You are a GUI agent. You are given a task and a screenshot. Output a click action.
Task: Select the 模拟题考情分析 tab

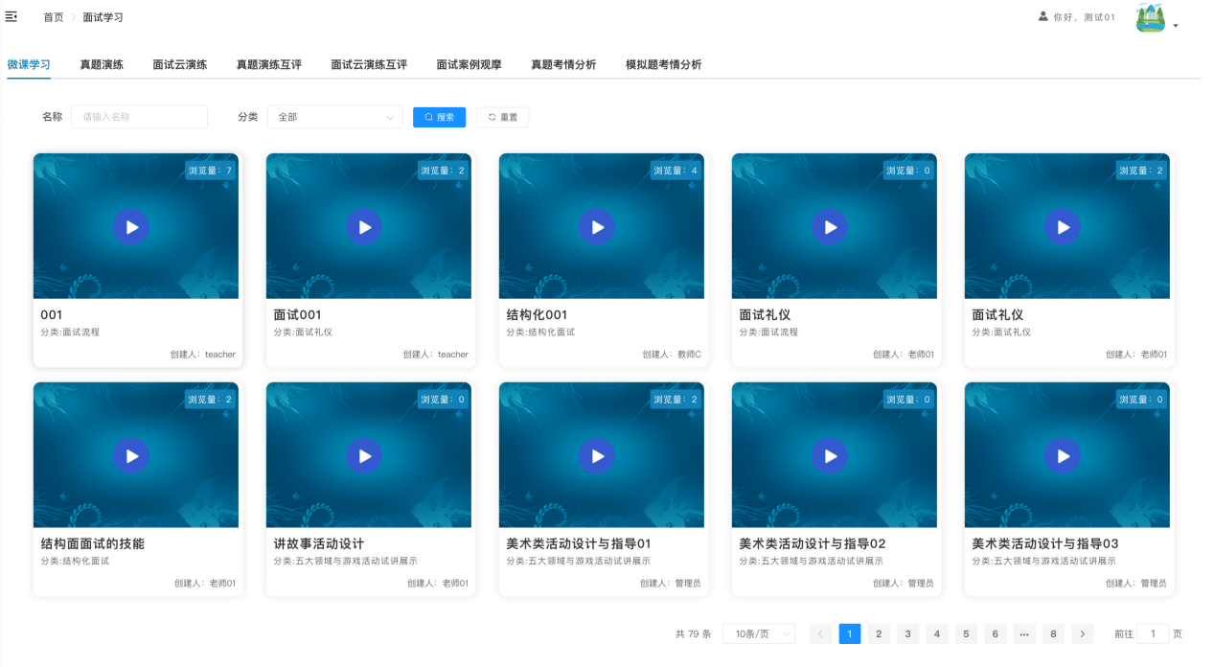663,65
